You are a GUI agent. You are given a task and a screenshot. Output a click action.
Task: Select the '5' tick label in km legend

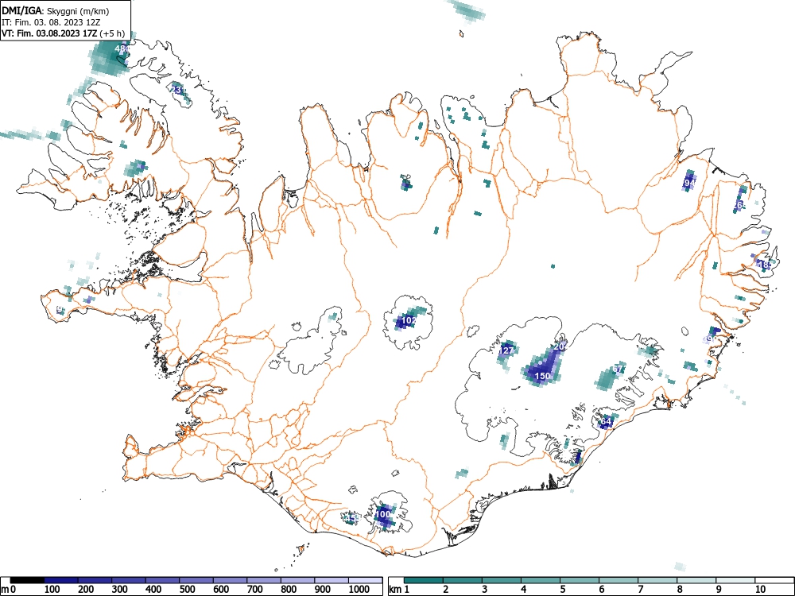pos(563,590)
